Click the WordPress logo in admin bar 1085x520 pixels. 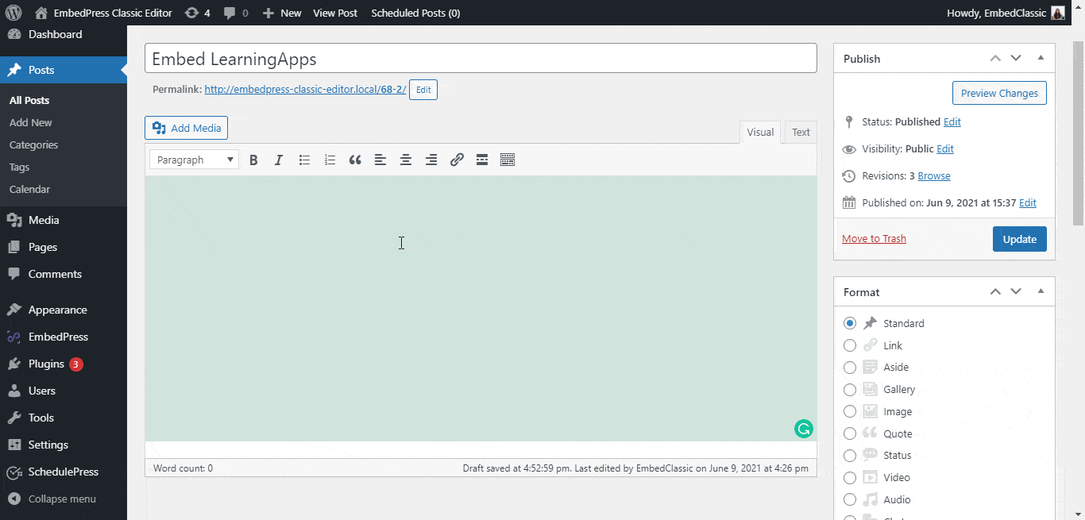coord(13,13)
